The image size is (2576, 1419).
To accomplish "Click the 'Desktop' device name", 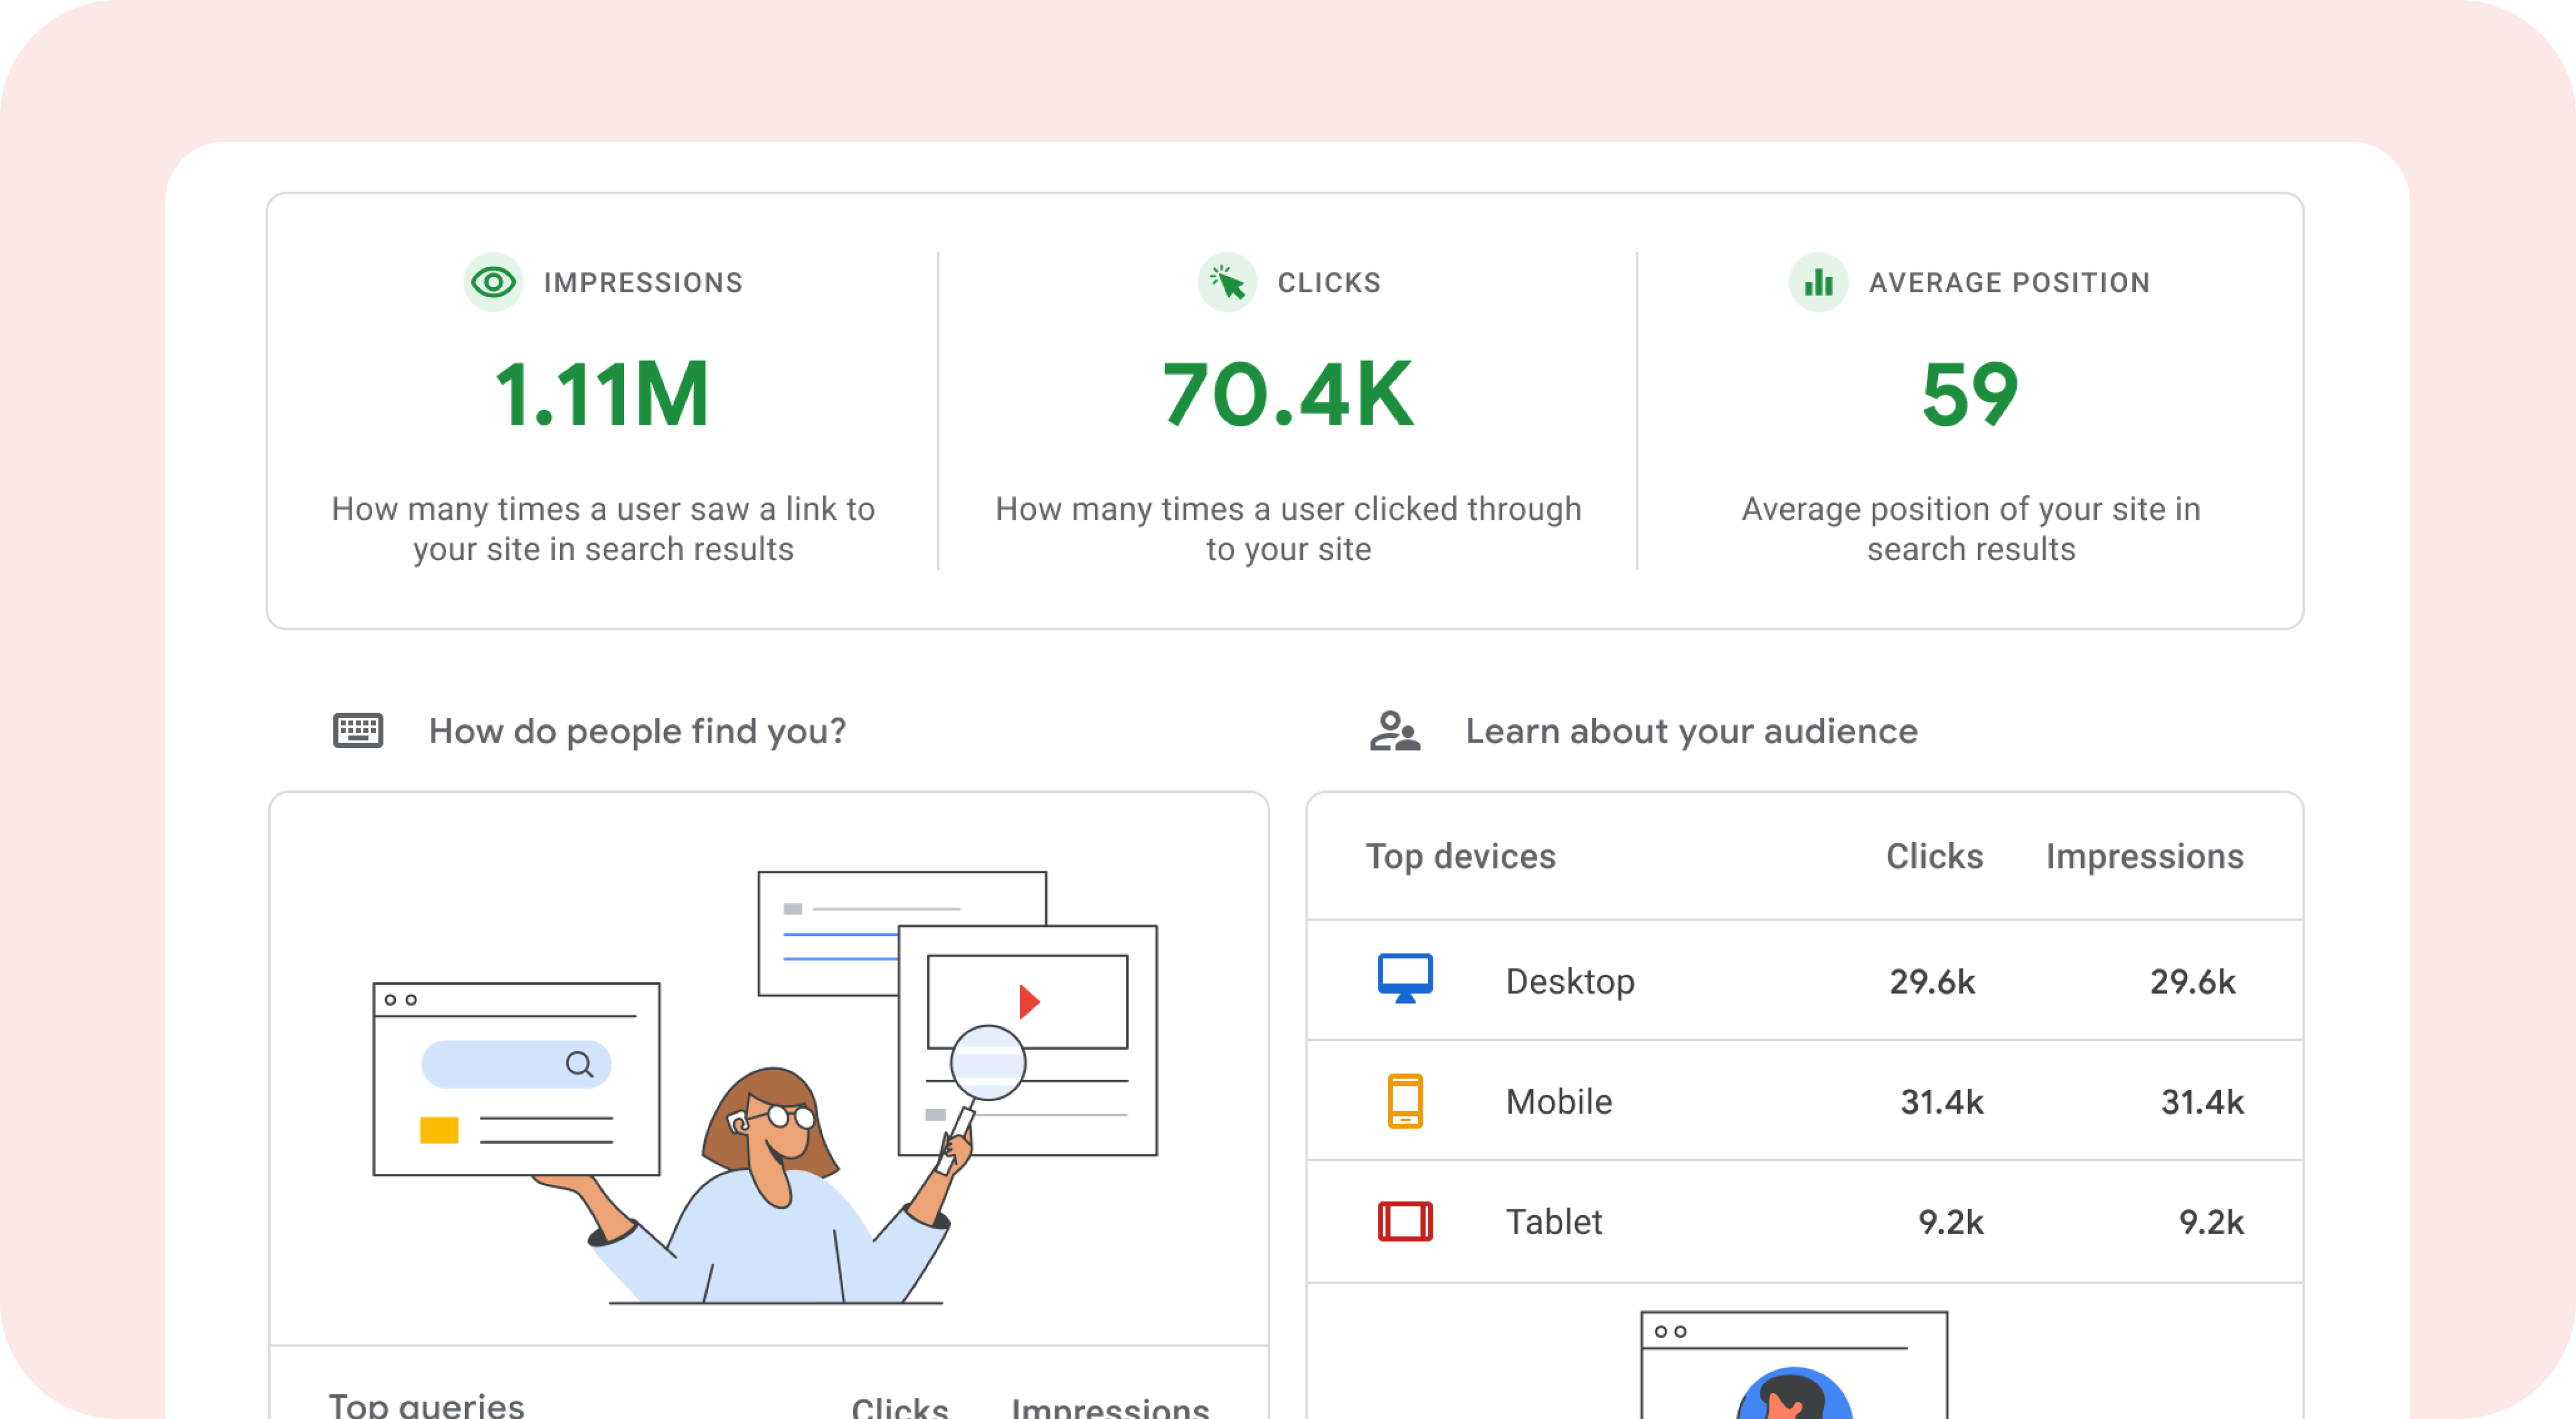I will [1570, 981].
